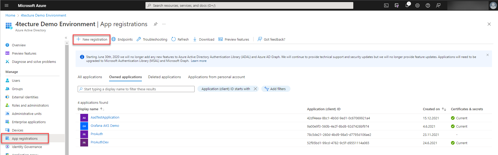
Task: Open Endpoints
Action: click(x=122, y=39)
